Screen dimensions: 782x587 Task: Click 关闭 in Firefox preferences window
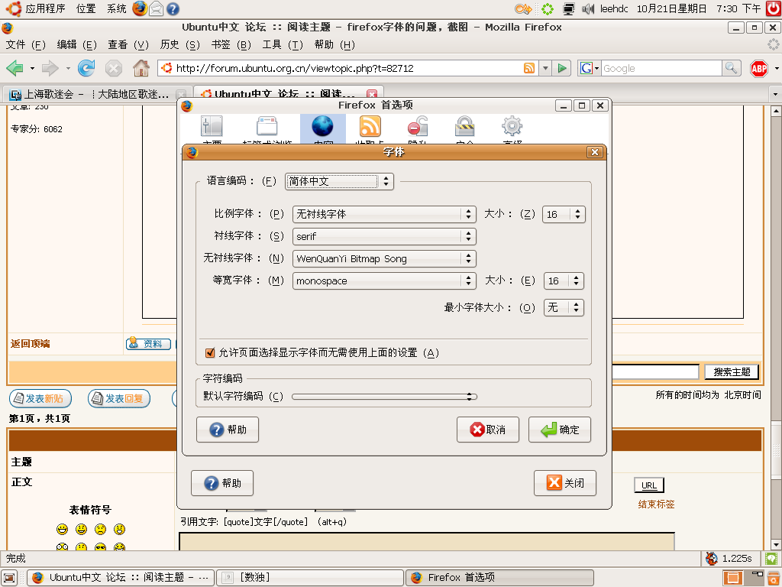point(565,483)
